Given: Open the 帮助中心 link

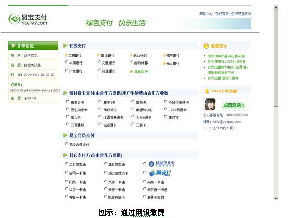Looking at the screenshot, I should [x=206, y=14].
